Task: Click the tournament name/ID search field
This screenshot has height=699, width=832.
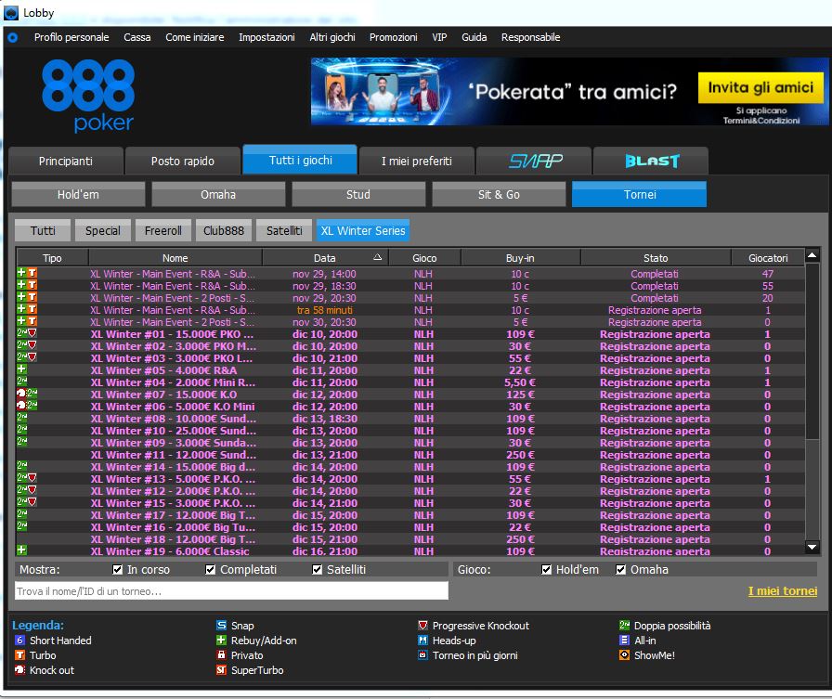Action: pos(231,590)
